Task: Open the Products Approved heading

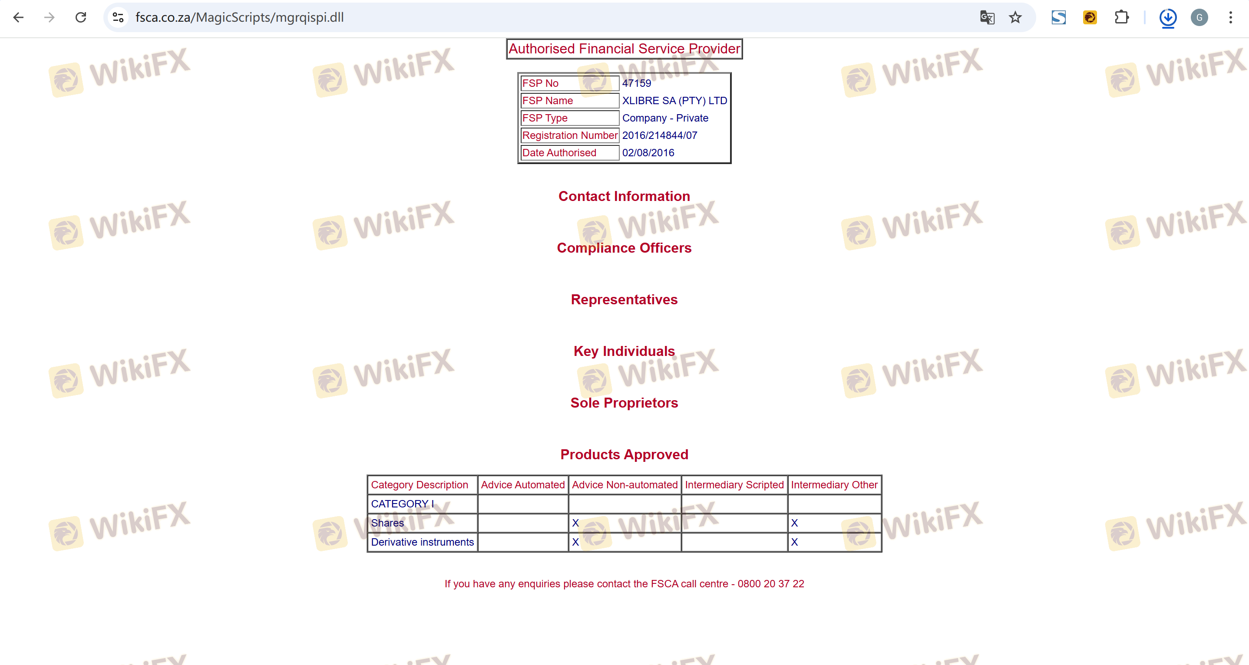Action: 624,454
